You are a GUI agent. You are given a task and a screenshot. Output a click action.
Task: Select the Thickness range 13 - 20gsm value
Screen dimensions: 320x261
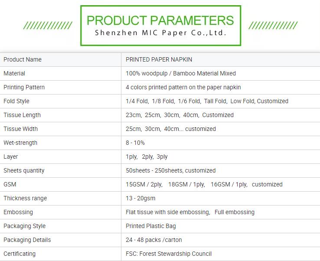coord(140,198)
